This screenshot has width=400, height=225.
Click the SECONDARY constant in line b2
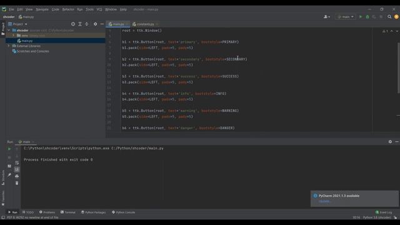(236, 59)
